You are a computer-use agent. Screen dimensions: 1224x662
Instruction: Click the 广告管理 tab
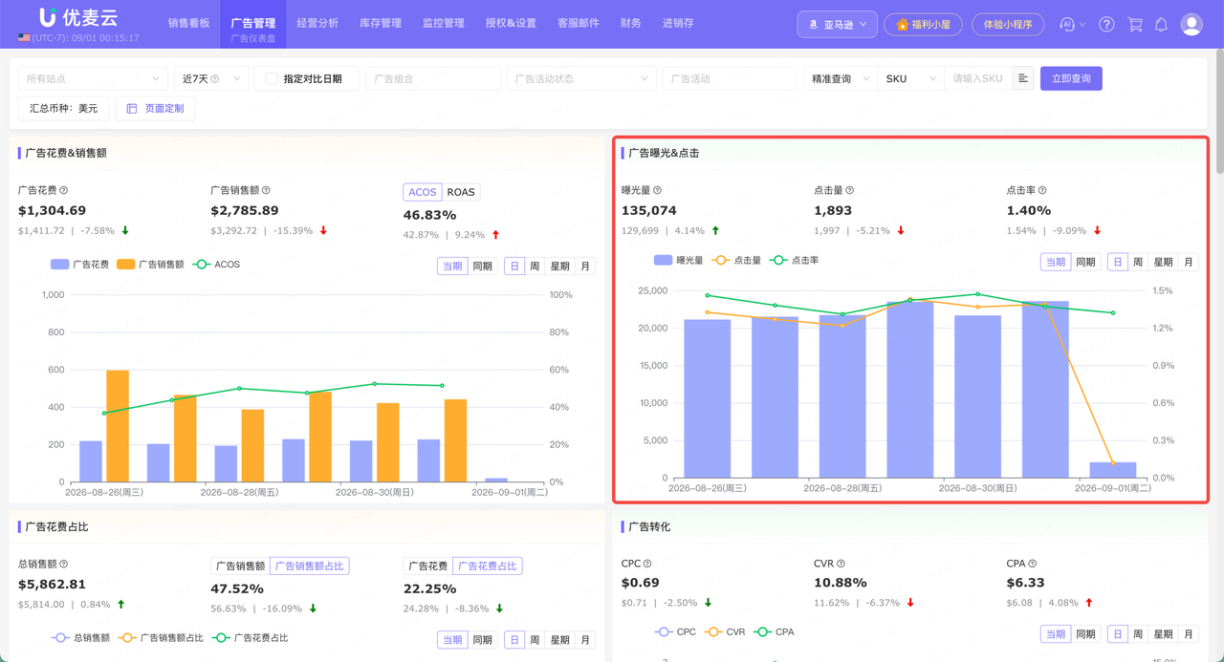click(253, 24)
